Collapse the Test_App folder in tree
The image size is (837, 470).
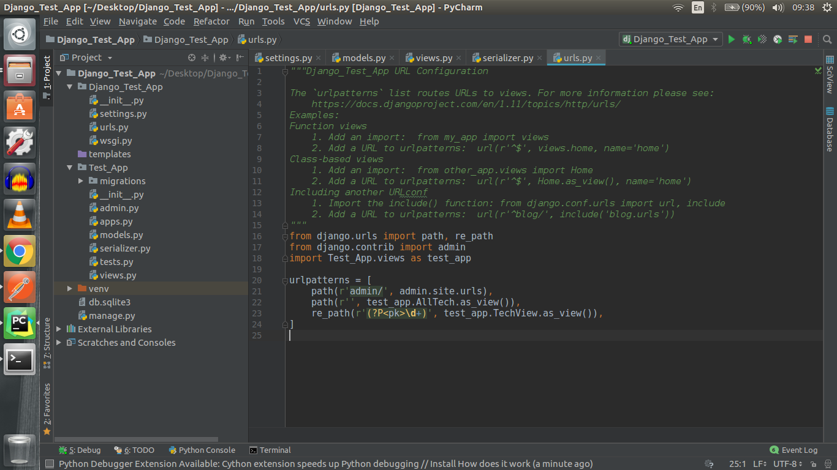pos(70,168)
